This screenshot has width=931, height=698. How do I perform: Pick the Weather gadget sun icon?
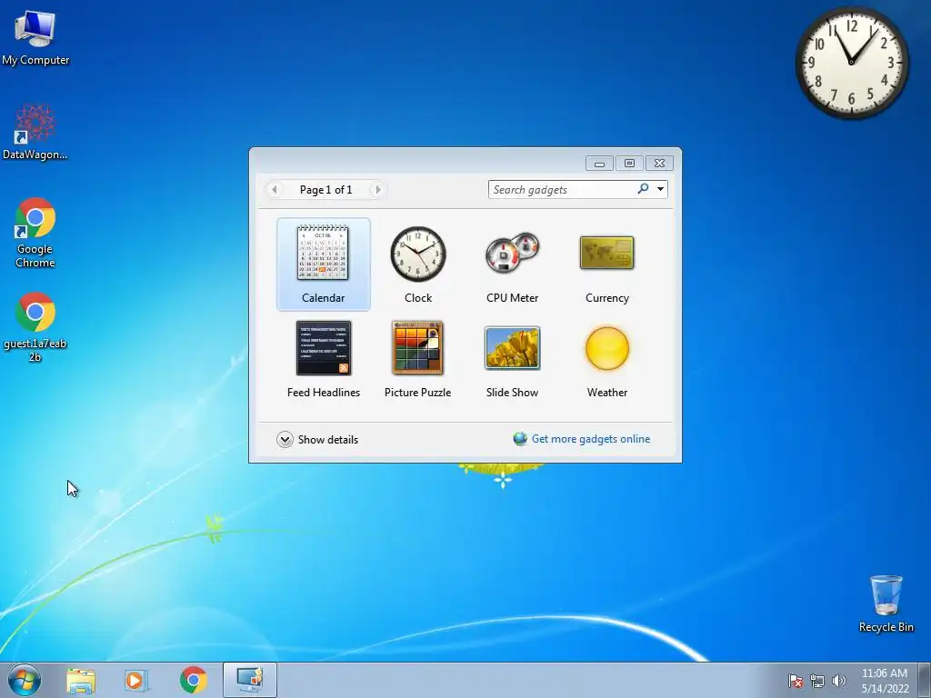tap(606, 348)
